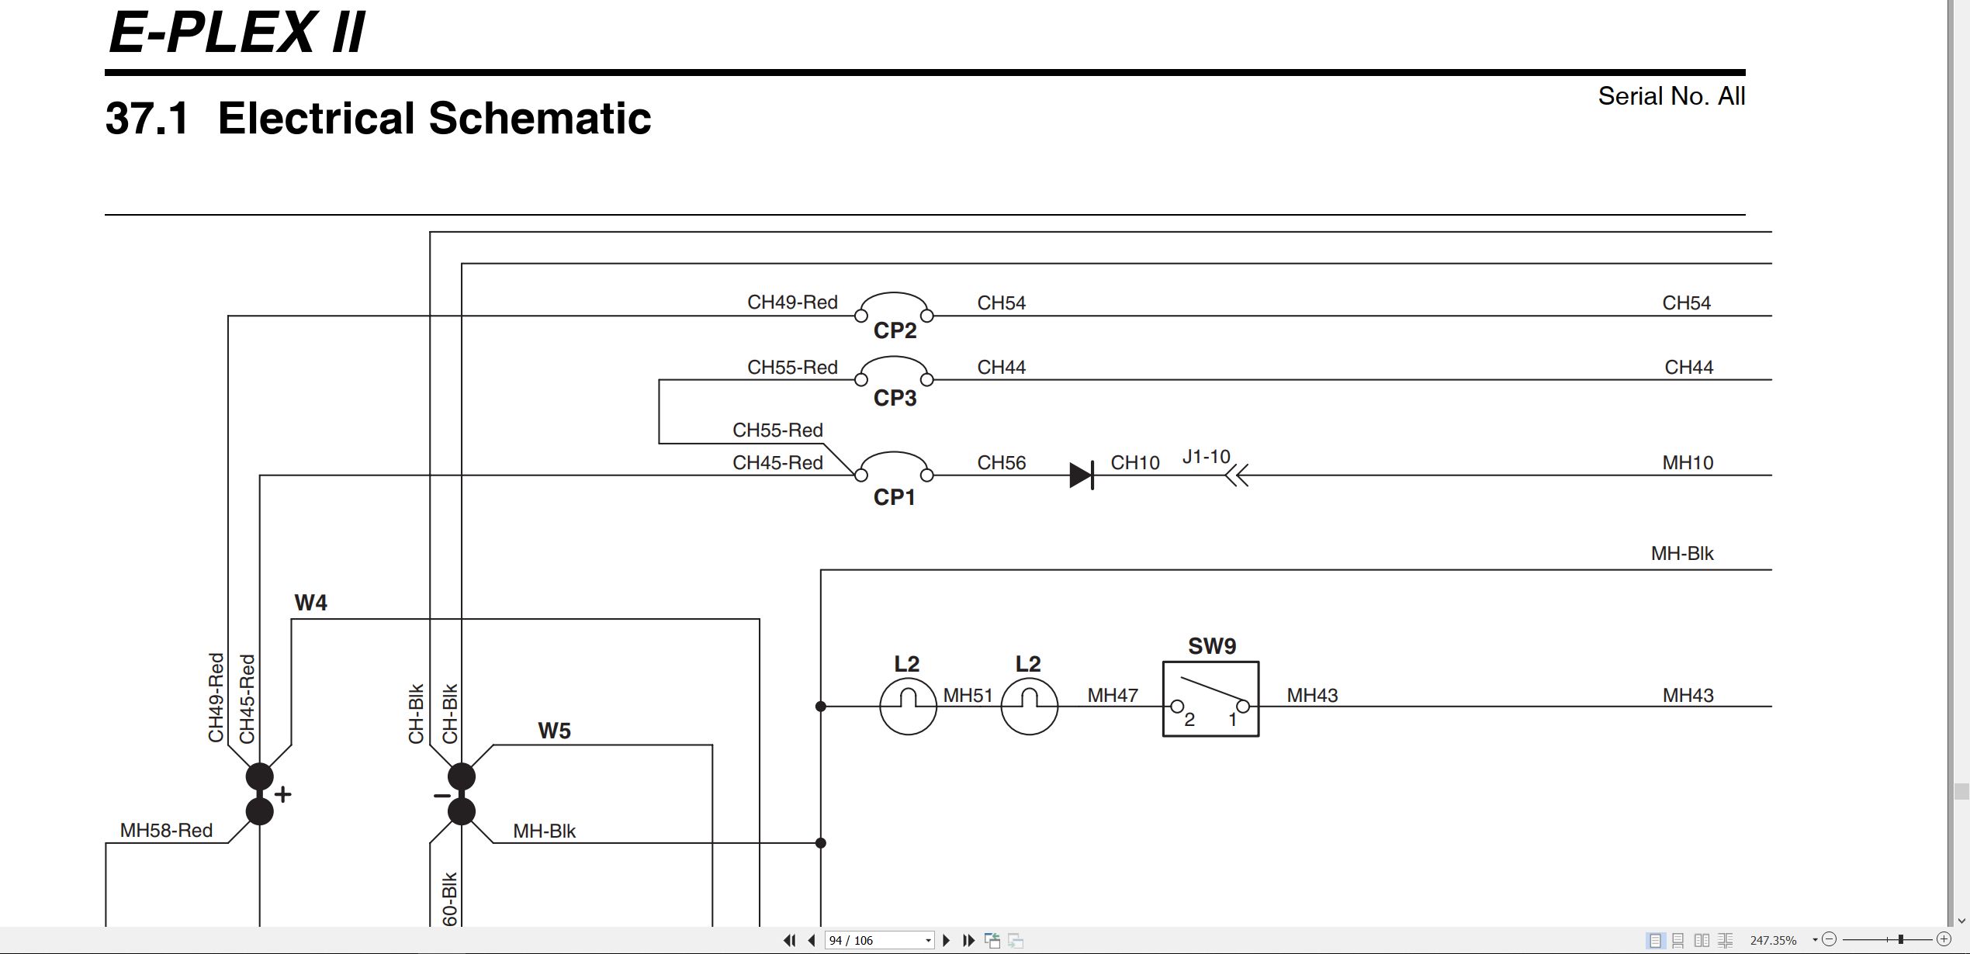Image resolution: width=1970 pixels, height=954 pixels.
Task: Click the MH47 wire label
Action: pos(1113,695)
